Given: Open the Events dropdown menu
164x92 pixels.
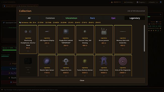Looking at the screenshot, I should pos(153,2).
